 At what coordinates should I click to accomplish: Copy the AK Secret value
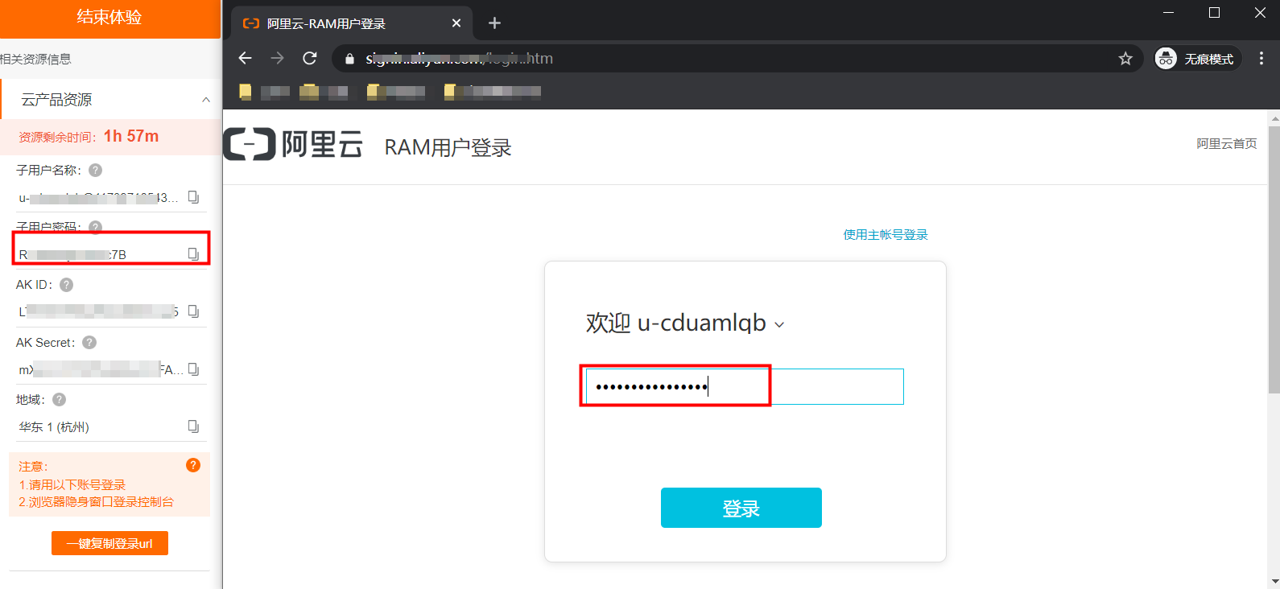click(x=193, y=369)
